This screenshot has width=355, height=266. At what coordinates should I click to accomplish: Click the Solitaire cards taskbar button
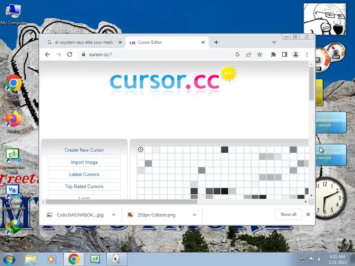116,259
